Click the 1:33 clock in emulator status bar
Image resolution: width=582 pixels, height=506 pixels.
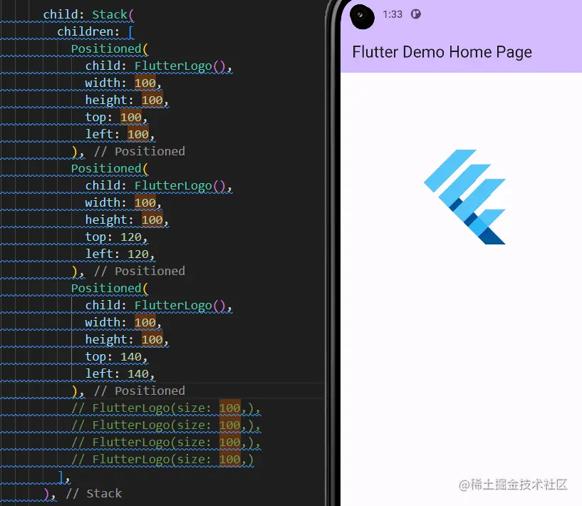393,14
